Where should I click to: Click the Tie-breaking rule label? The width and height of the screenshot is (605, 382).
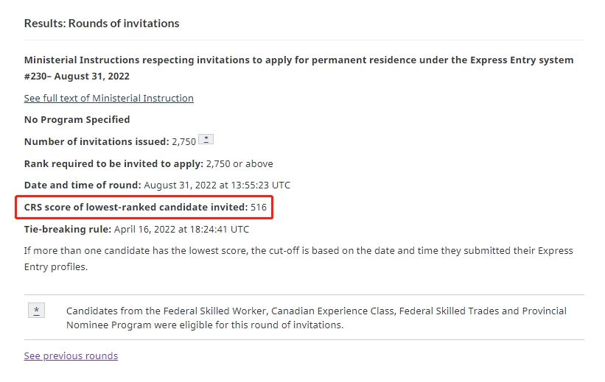point(68,229)
